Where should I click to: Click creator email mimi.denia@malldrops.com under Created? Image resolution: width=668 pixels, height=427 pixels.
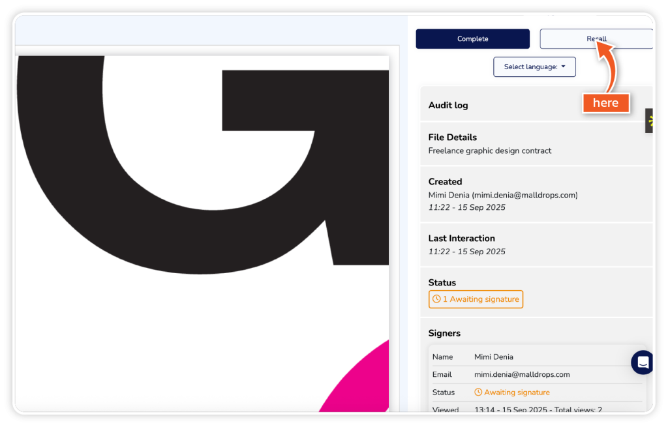[525, 195]
